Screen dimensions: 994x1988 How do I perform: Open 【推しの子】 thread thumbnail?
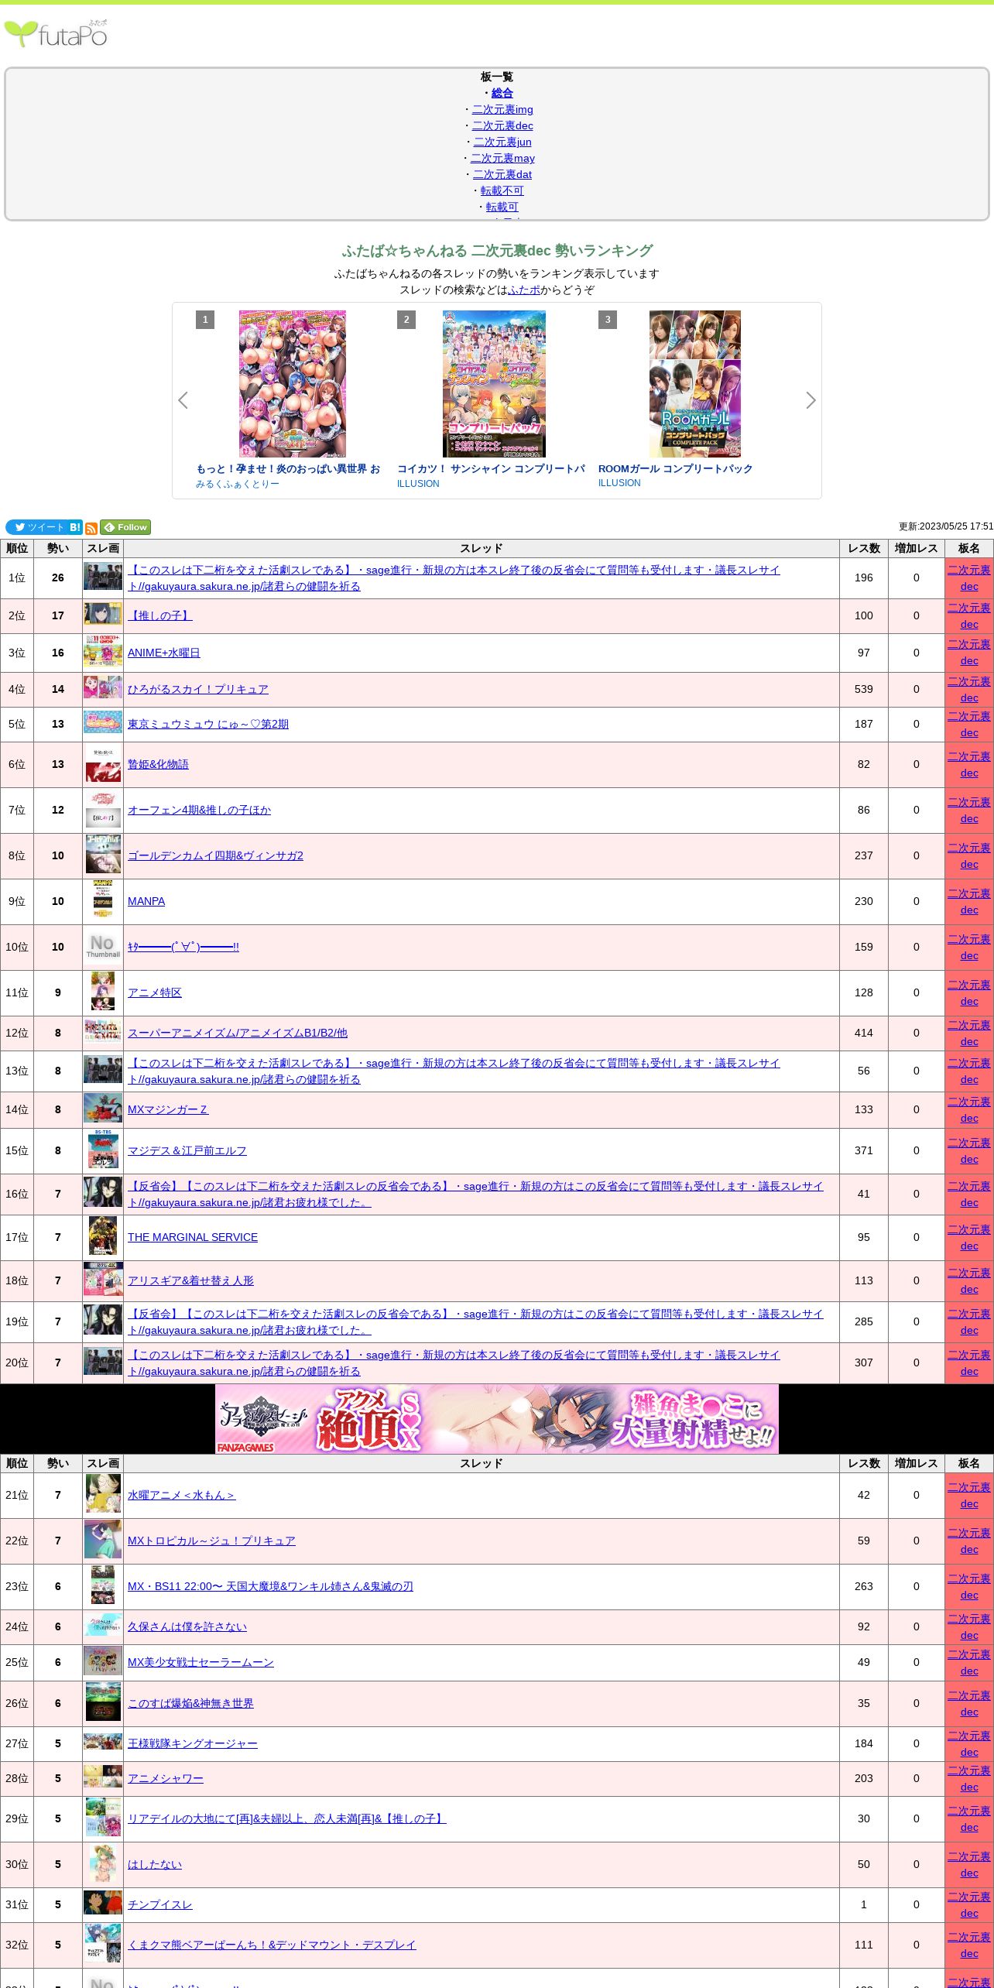103,614
